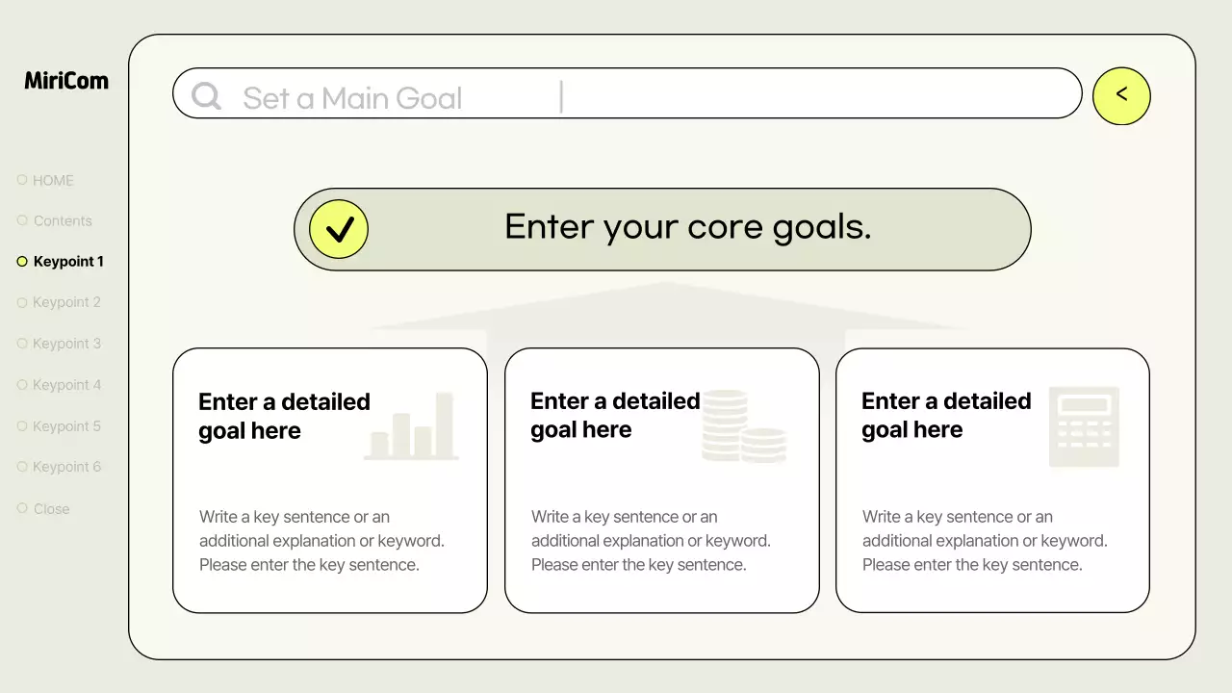The height and width of the screenshot is (693, 1232).
Task: Open Keypoint 2 in sidebar
Action: tap(66, 302)
